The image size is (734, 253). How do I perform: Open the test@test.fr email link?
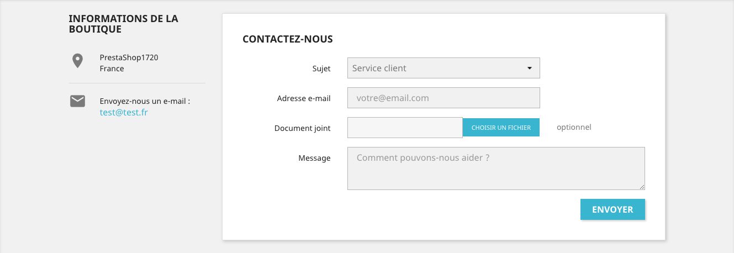point(124,113)
